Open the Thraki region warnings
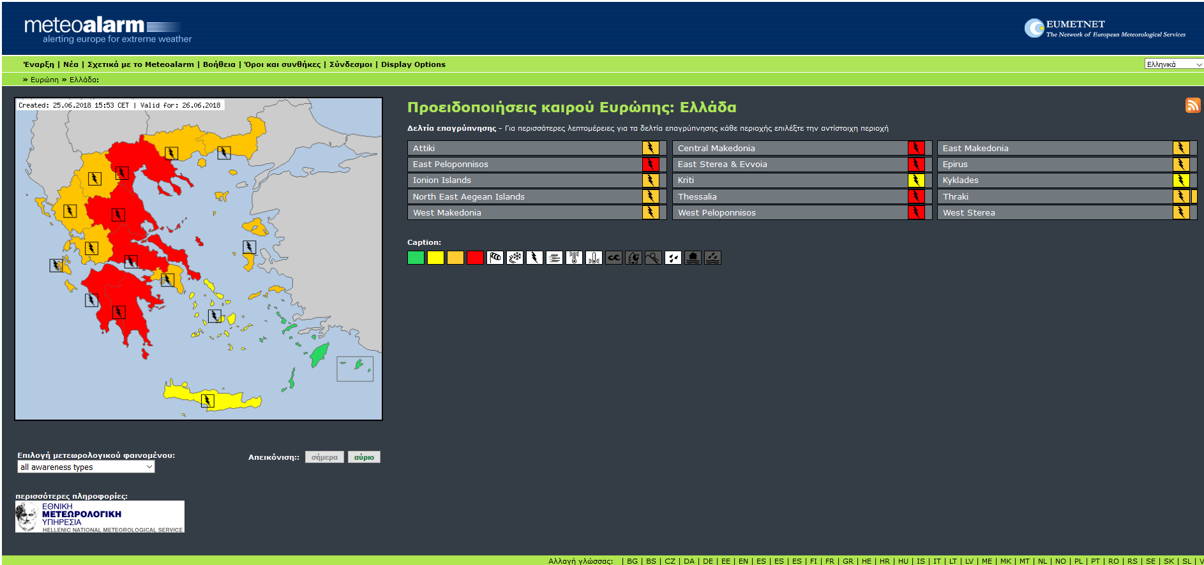The width and height of the screenshot is (1204, 565). tap(1067, 196)
